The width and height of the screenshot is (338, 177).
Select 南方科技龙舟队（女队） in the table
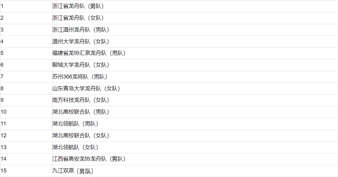coord(81,100)
